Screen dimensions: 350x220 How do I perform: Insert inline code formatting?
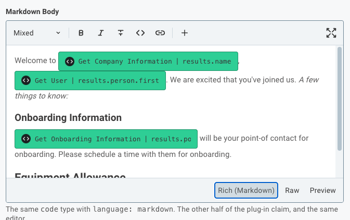point(140,33)
